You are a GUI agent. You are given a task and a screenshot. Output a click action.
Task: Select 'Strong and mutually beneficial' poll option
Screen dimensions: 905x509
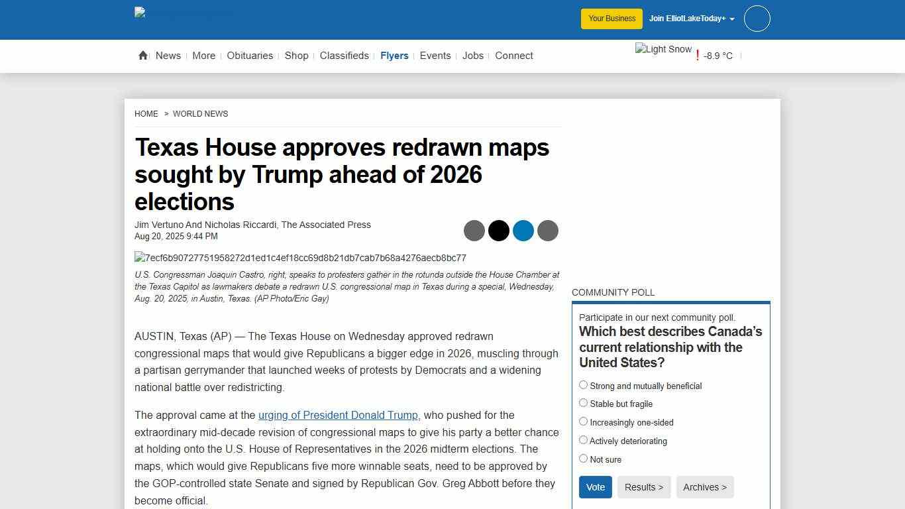583,384
